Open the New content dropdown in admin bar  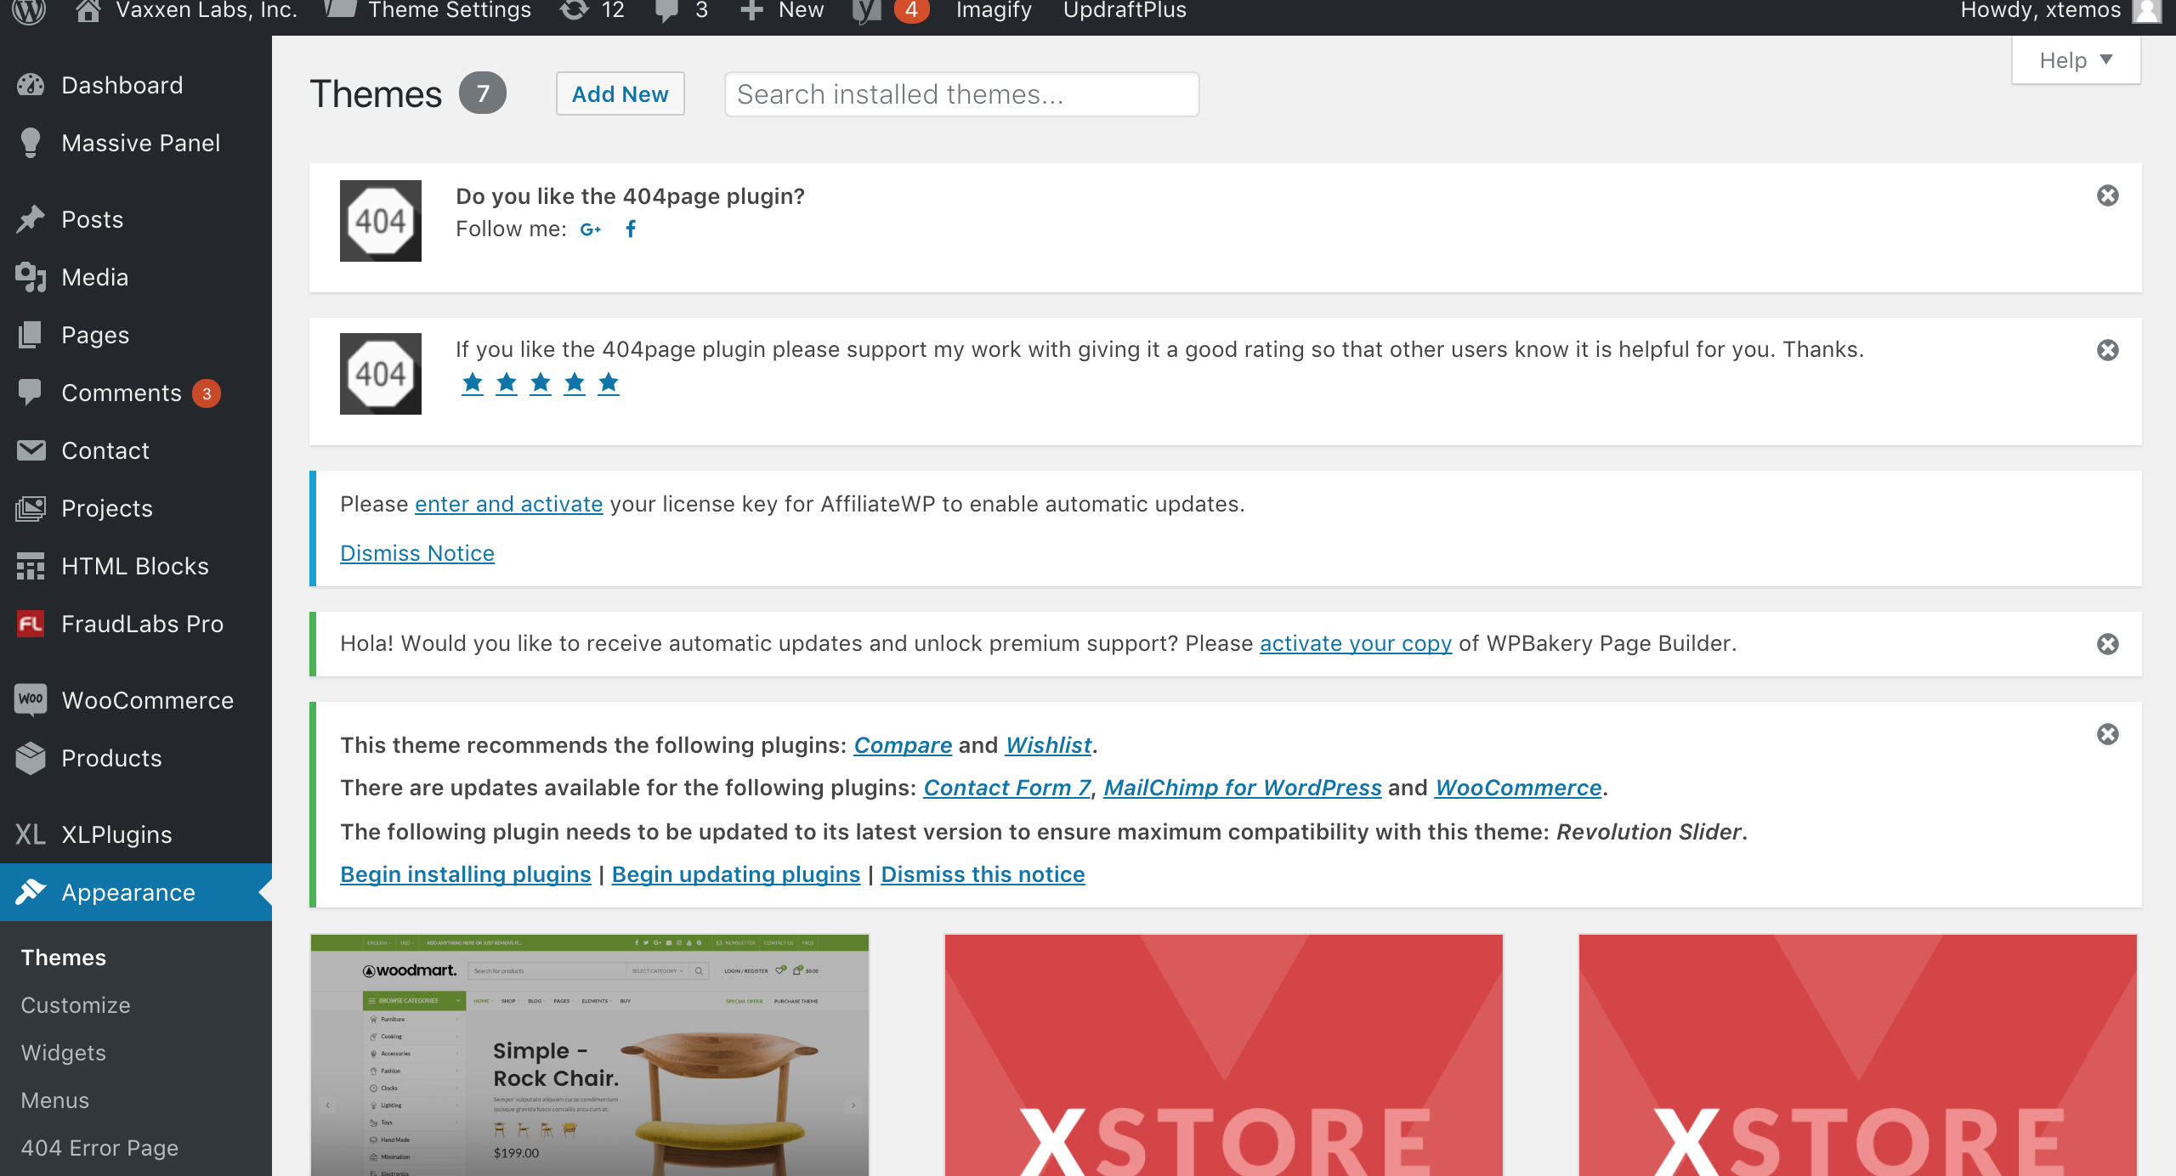[782, 11]
